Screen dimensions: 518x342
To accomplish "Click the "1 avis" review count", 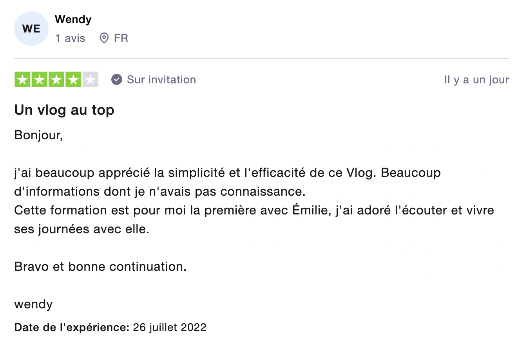I will [70, 38].
